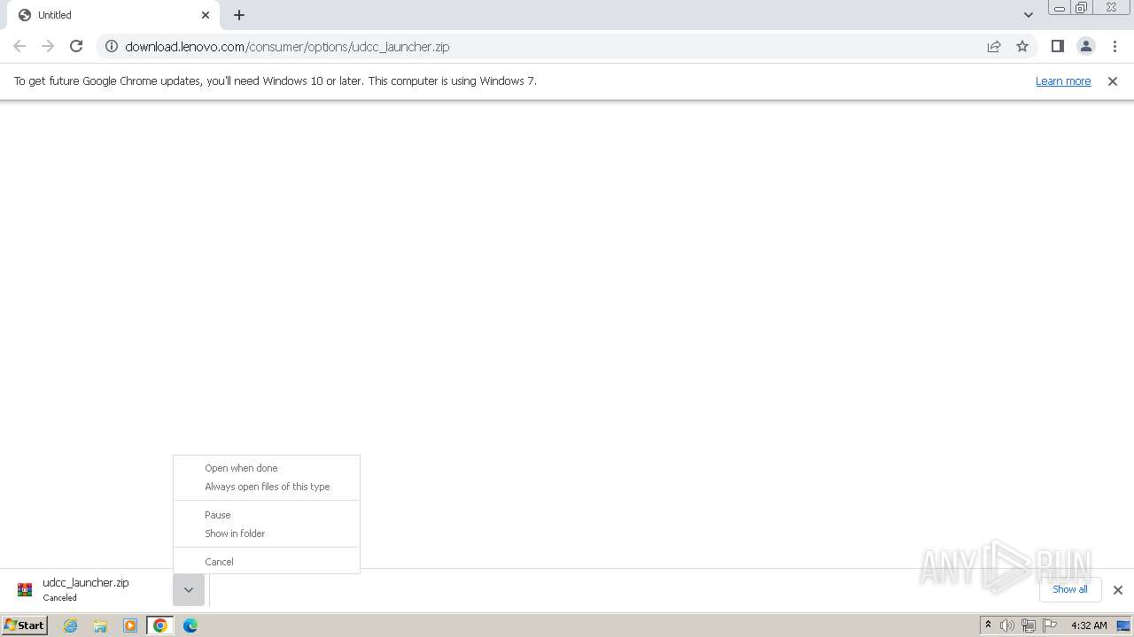
Task: Click the Canceled status text
Action: pyautogui.click(x=60, y=598)
